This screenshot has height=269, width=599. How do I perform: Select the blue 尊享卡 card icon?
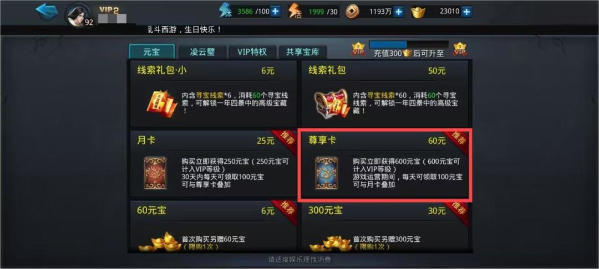pos(326,173)
